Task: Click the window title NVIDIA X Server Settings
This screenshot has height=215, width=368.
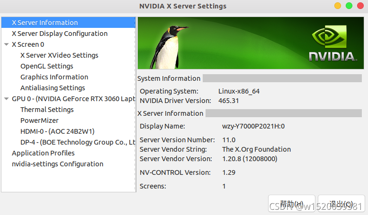Action: click(x=183, y=6)
